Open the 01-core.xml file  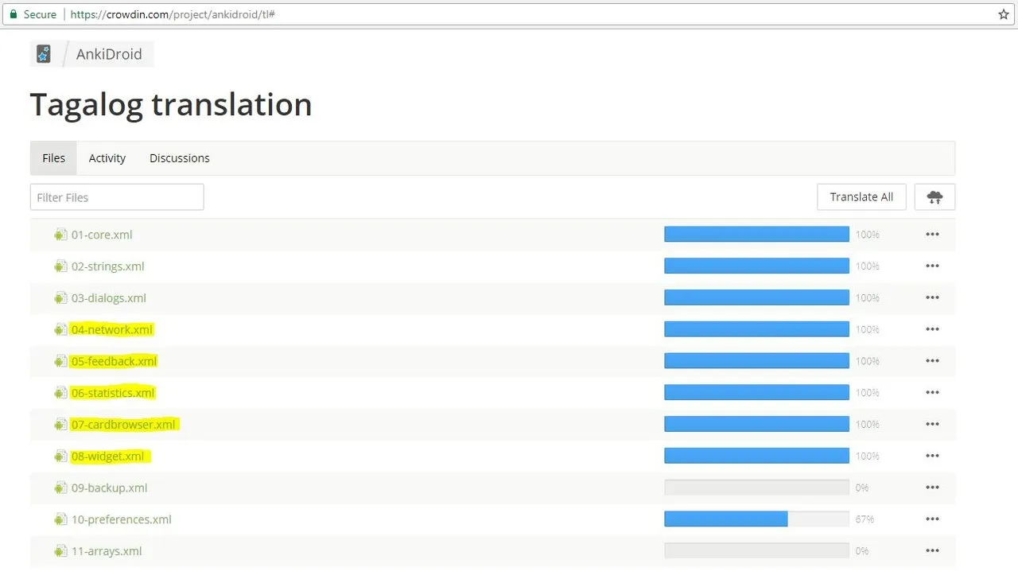102,235
